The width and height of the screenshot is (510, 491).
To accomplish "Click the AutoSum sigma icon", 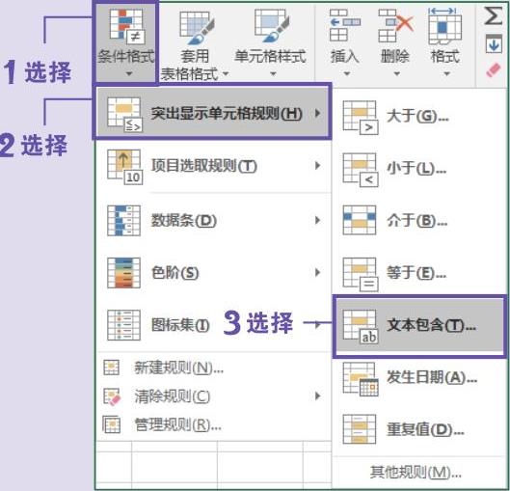I will 494,16.
